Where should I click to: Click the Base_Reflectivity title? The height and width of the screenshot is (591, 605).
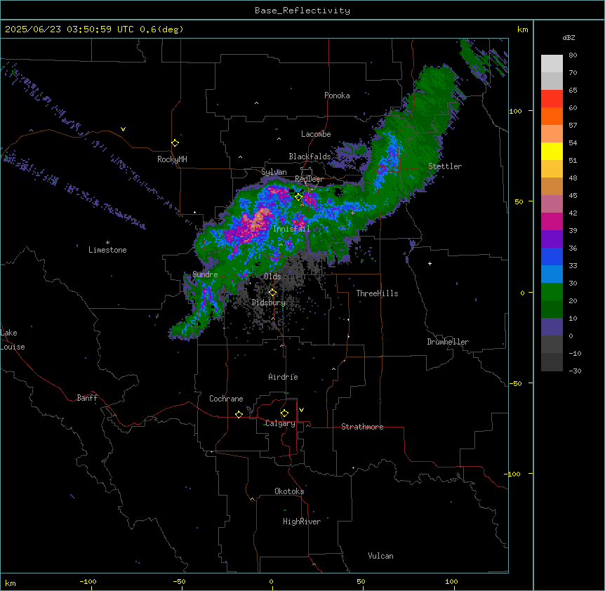point(302,11)
